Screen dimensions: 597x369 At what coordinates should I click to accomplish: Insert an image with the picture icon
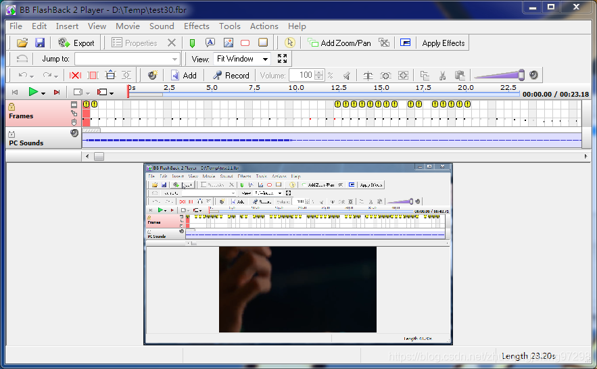229,43
